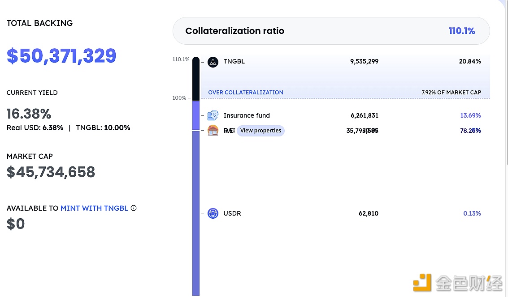
Task: Click the TNGBL row label
Action: [234, 61]
